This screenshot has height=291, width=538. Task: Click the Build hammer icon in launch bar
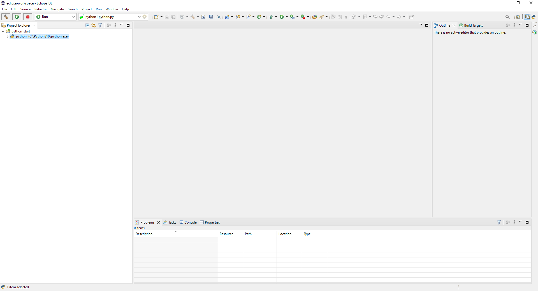point(6,17)
